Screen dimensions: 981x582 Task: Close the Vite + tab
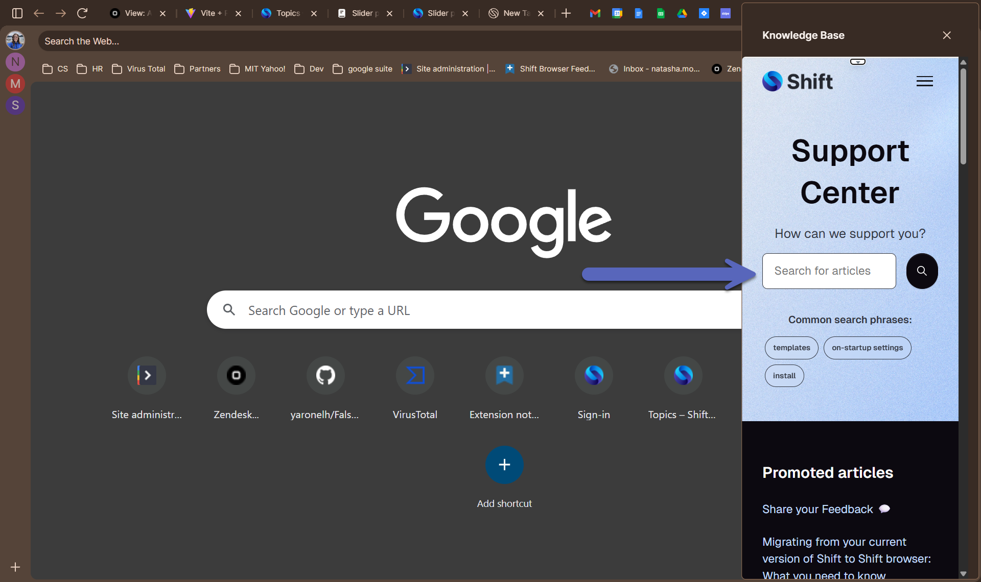tap(238, 13)
